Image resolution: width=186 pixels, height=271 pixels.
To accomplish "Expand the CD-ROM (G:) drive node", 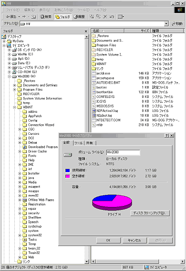I will pyautogui.click(x=9, y=72).
